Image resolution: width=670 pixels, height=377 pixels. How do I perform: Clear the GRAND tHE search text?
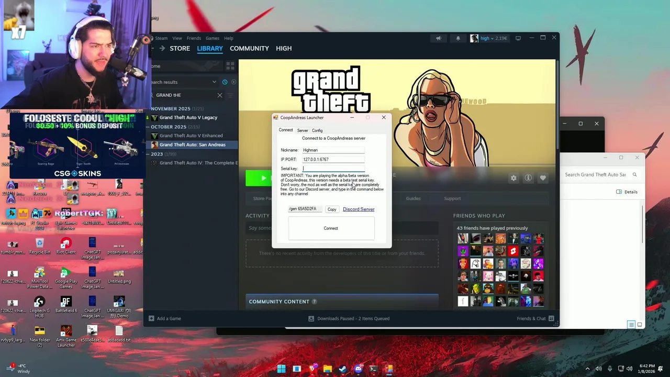220,95
